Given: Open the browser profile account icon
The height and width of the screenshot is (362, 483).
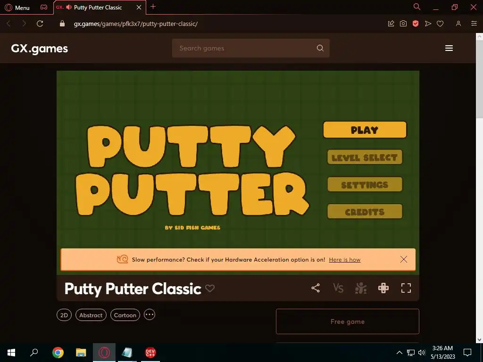Looking at the screenshot, I should [458, 24].
